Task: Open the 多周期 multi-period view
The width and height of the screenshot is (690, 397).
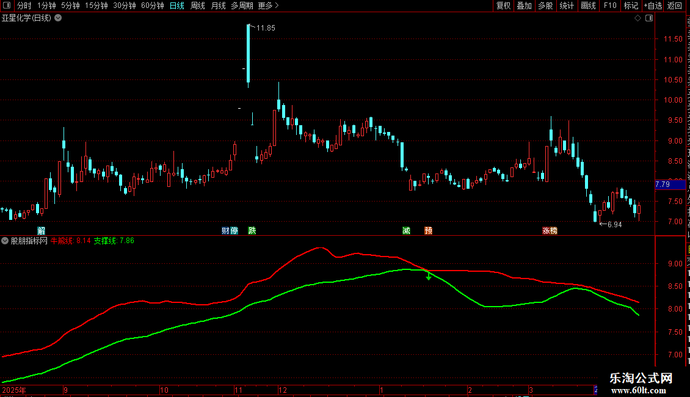Action: (x=242, y=5)
